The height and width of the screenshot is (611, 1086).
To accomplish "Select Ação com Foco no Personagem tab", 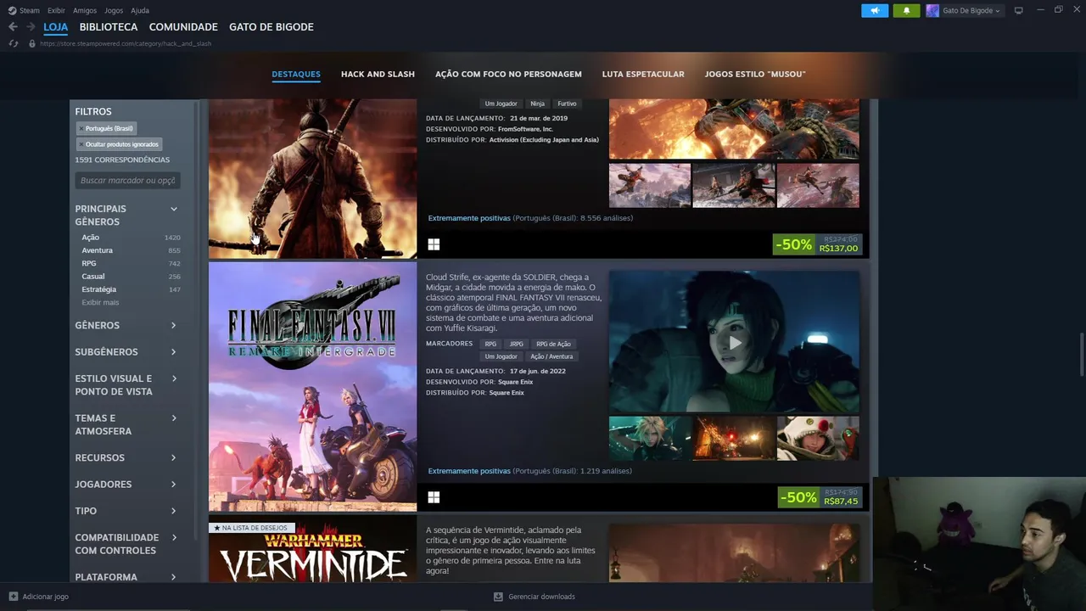I will 508,74.
